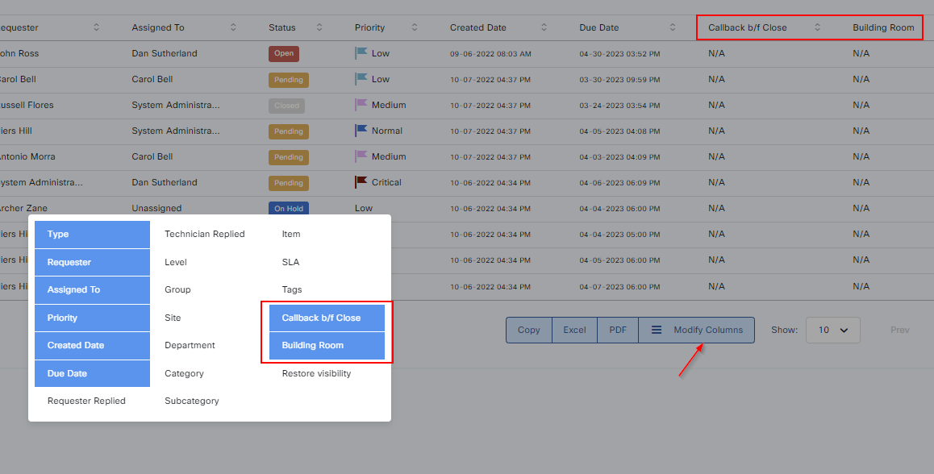Viewport: 934px width, 474px height.
Task: Open the Show entries count dropdown
Action: [x=832, y=330]
